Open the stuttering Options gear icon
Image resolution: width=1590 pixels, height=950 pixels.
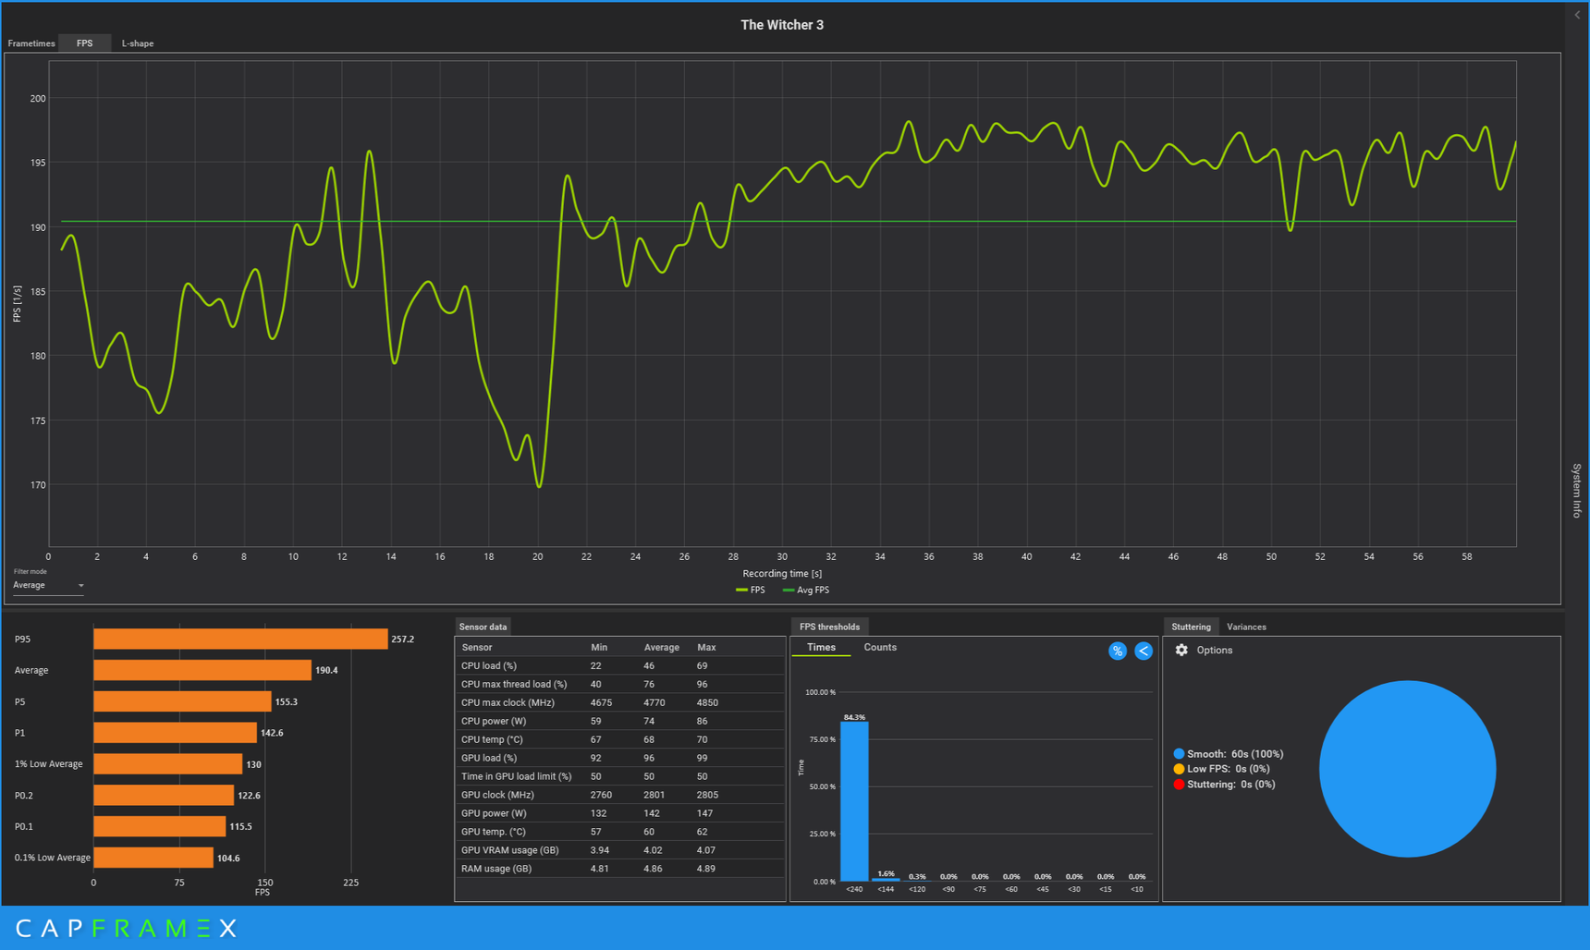tap(1180, 650)
